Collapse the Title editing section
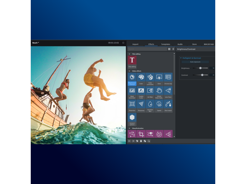The image size is (246, 184). pos(130,54)
